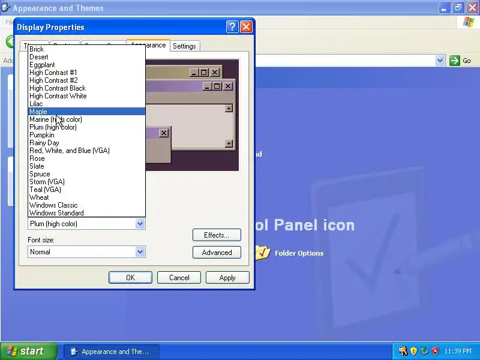Select High Contrast #1 scheme
480x360 pixels.
(86, 73)
